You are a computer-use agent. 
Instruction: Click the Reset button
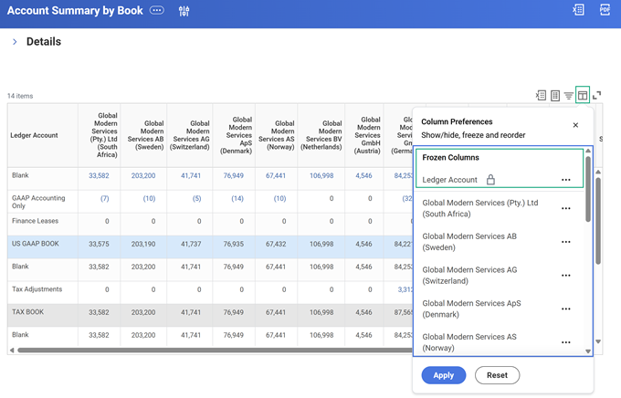497,375
